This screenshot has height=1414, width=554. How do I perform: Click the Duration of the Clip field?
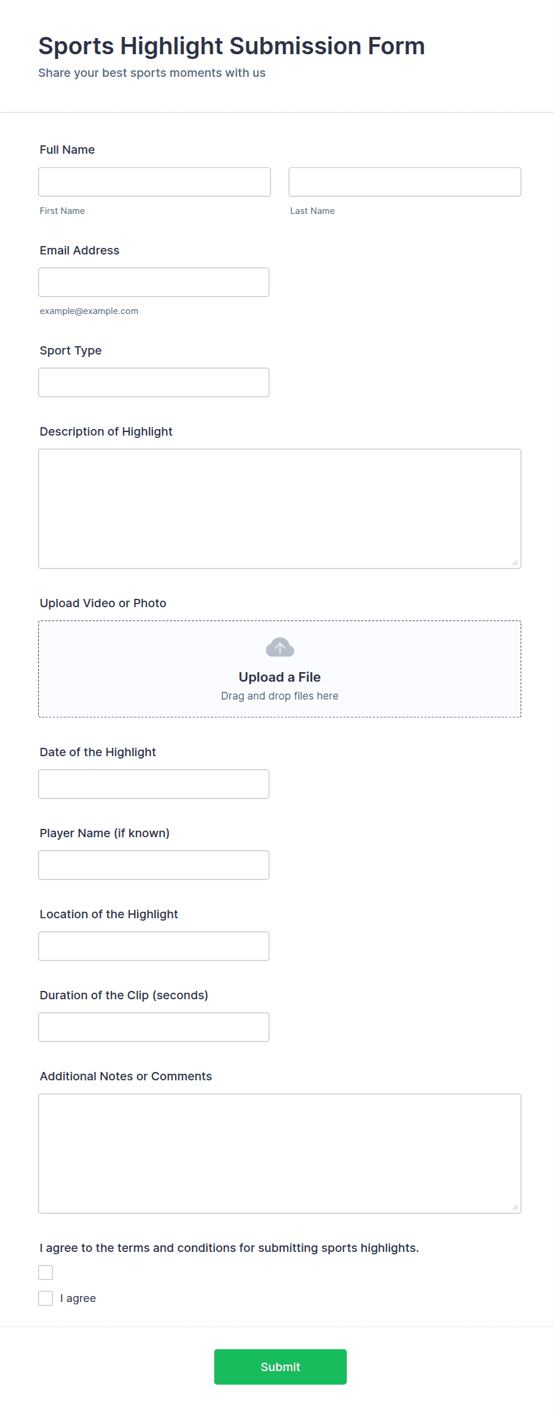[154, 1027]
